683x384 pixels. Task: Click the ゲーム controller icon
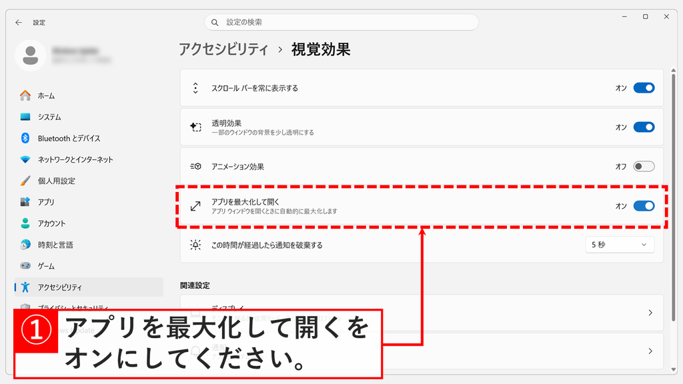pyautogui.click(x=25, y=265)
